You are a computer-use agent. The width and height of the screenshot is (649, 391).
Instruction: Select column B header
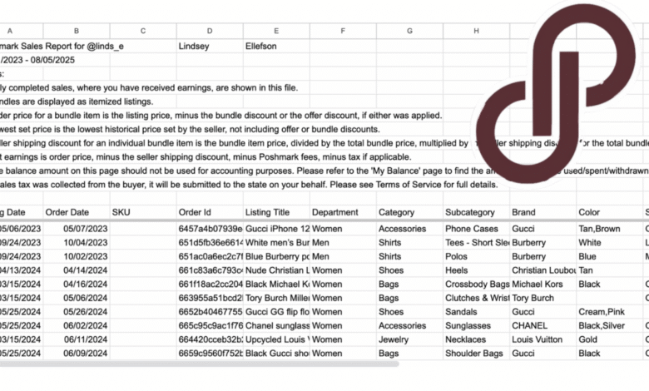coord(77,31)
